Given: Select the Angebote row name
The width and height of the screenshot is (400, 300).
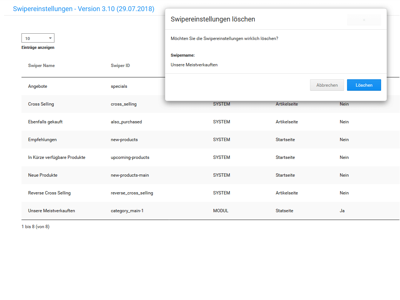Looking at the screenshot, I should (x=38, y=86).
